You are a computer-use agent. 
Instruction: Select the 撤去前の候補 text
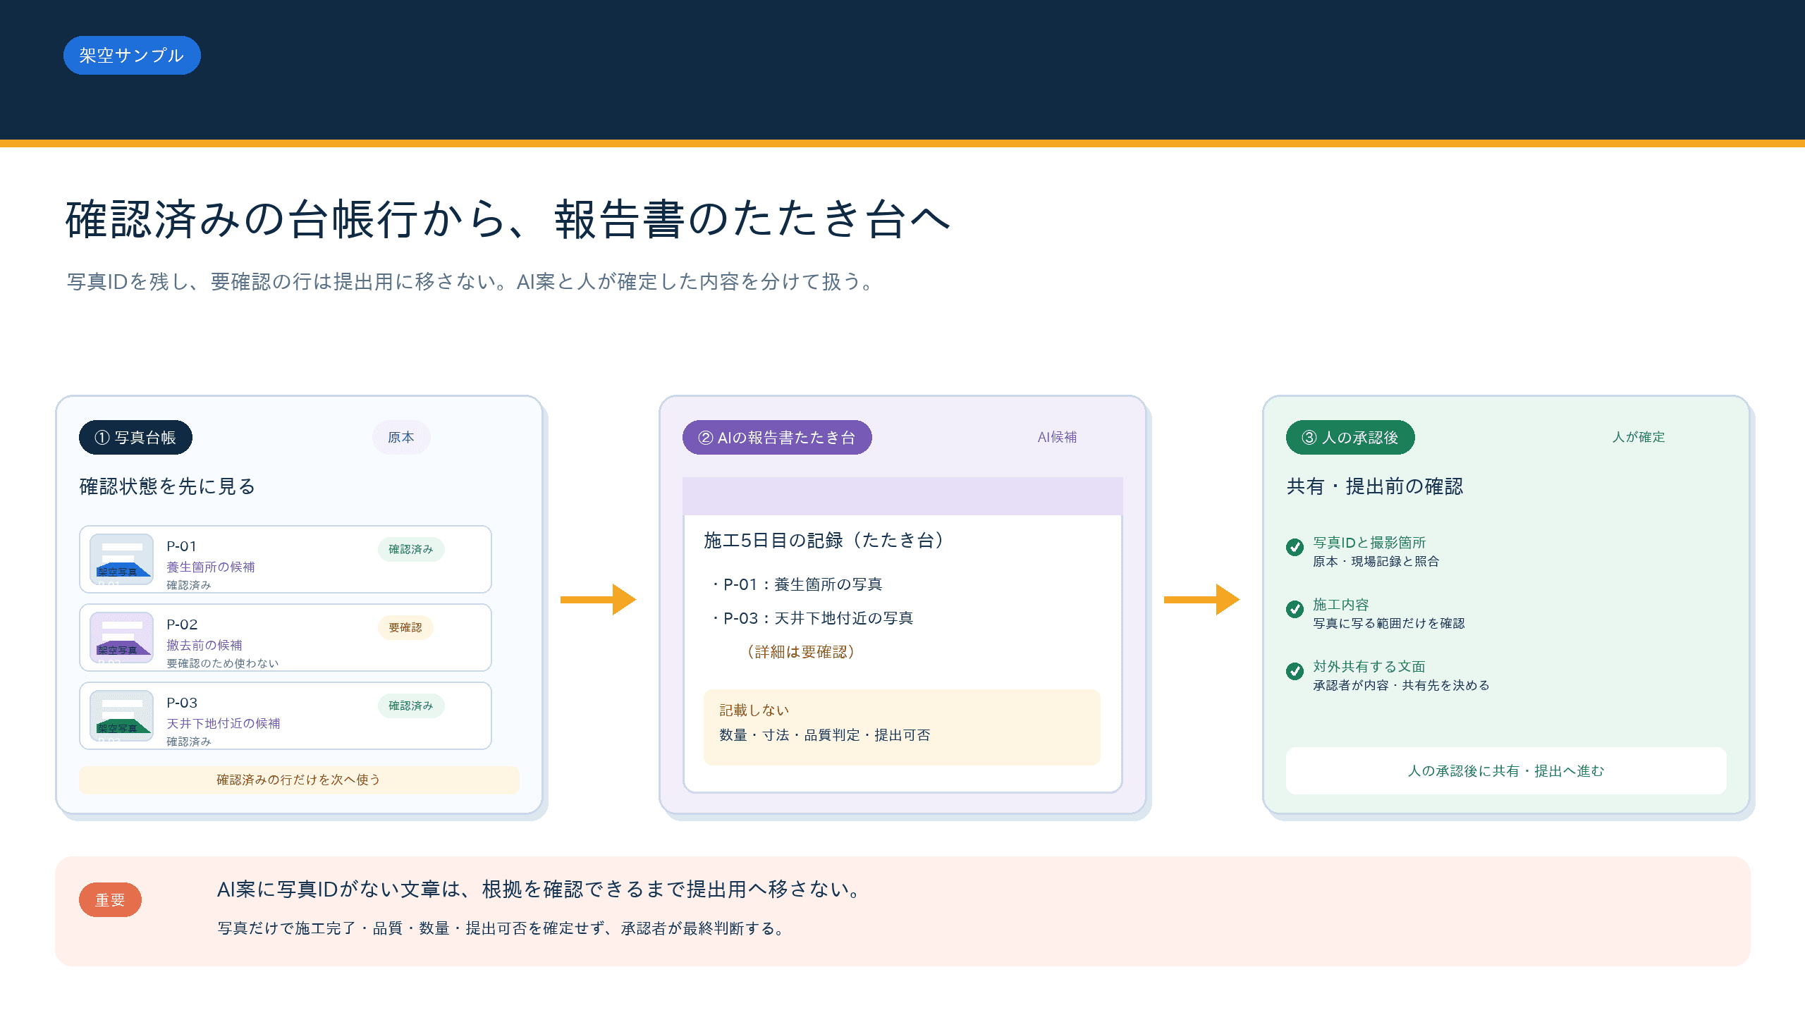(204, 645)
